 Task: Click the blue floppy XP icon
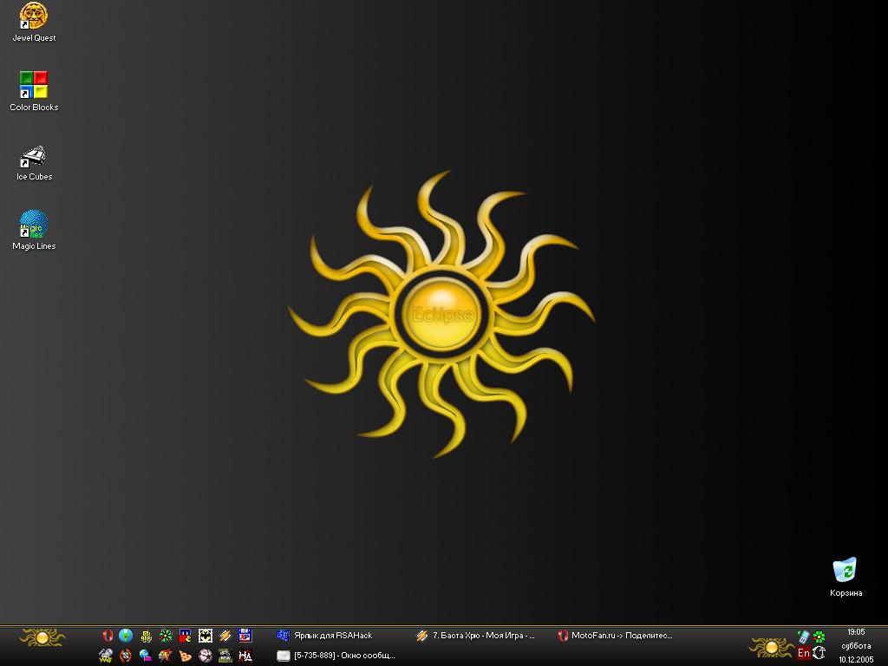point(245,636)
